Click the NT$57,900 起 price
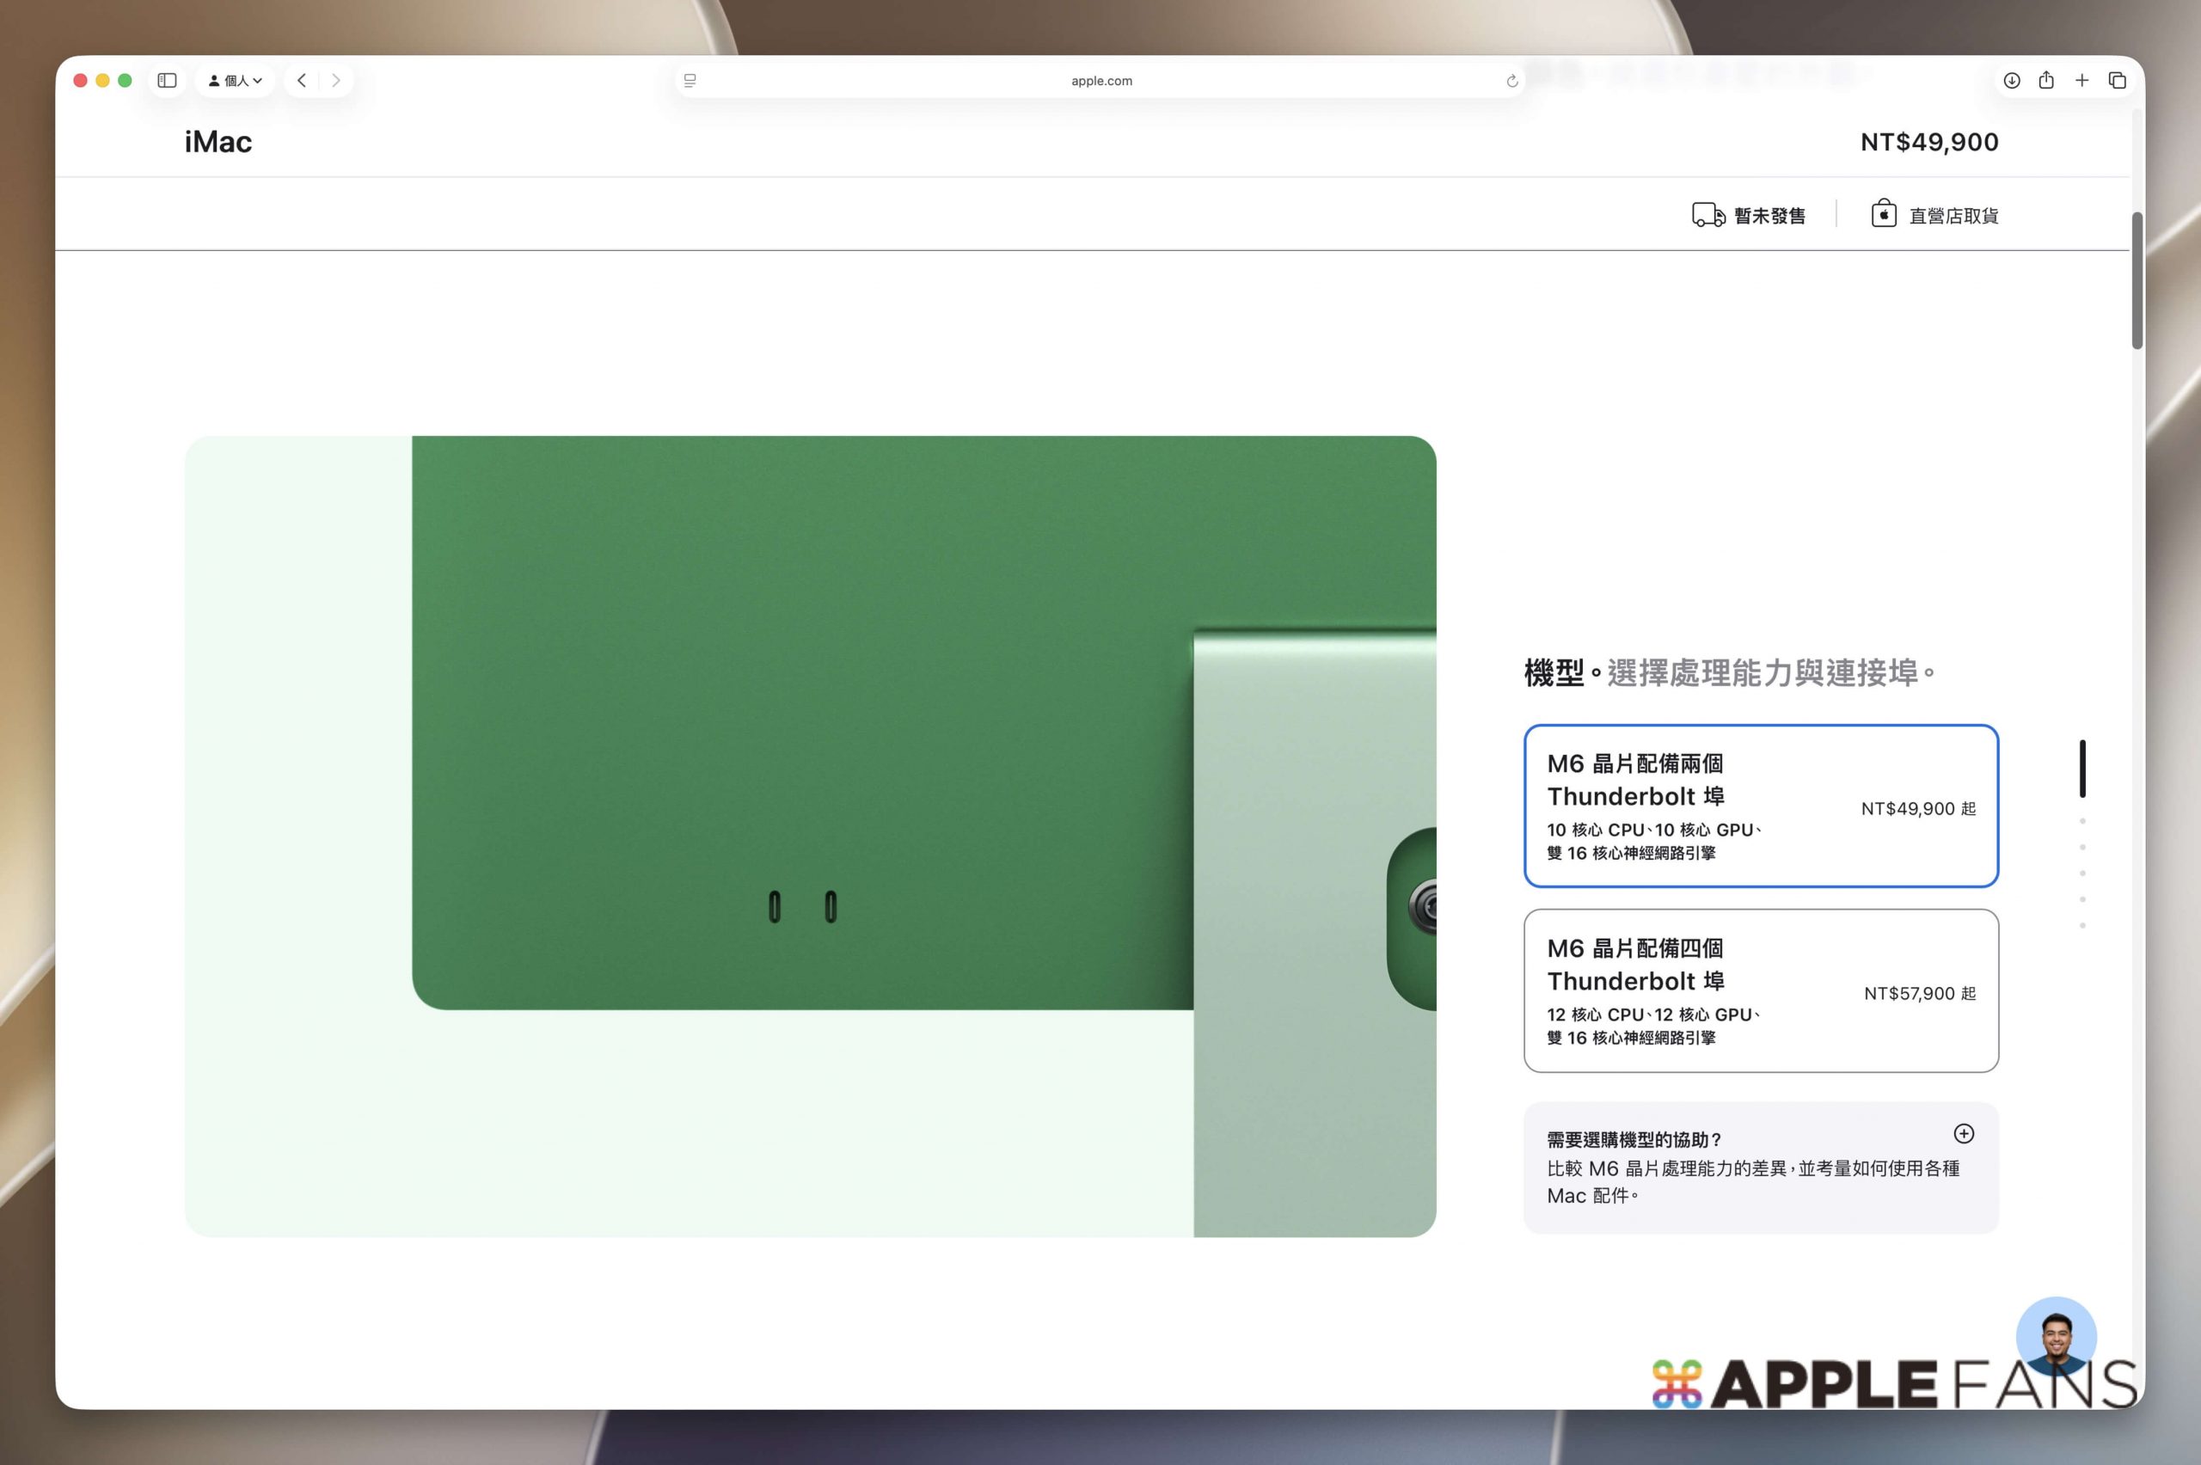 pyautogui.click(x=1920, y=993)
